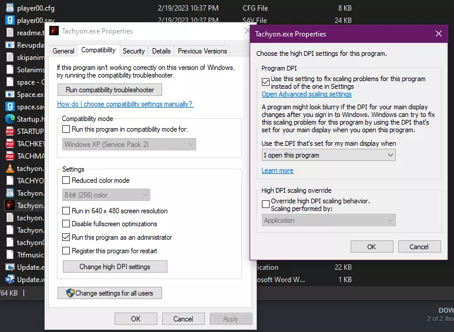Click Run compatibility troubleshooter button
454x332 pixels.
(x=110, y=90)
